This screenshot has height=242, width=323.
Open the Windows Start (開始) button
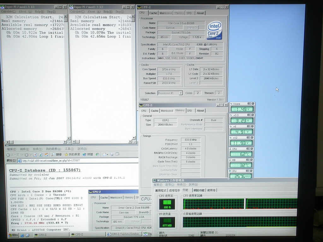13,235
